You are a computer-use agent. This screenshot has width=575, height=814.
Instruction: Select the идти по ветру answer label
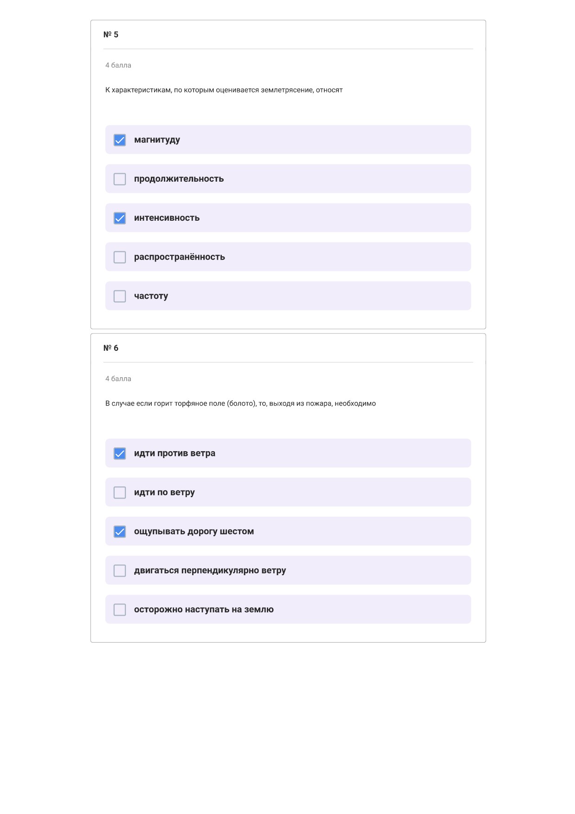coord(164,492)
